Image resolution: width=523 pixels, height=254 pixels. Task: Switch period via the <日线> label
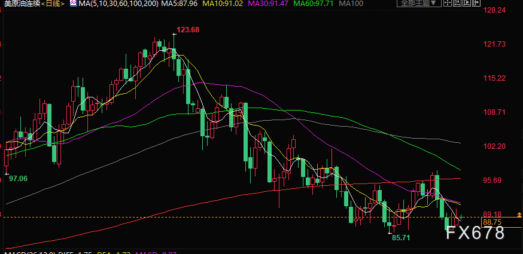point(53,4)
